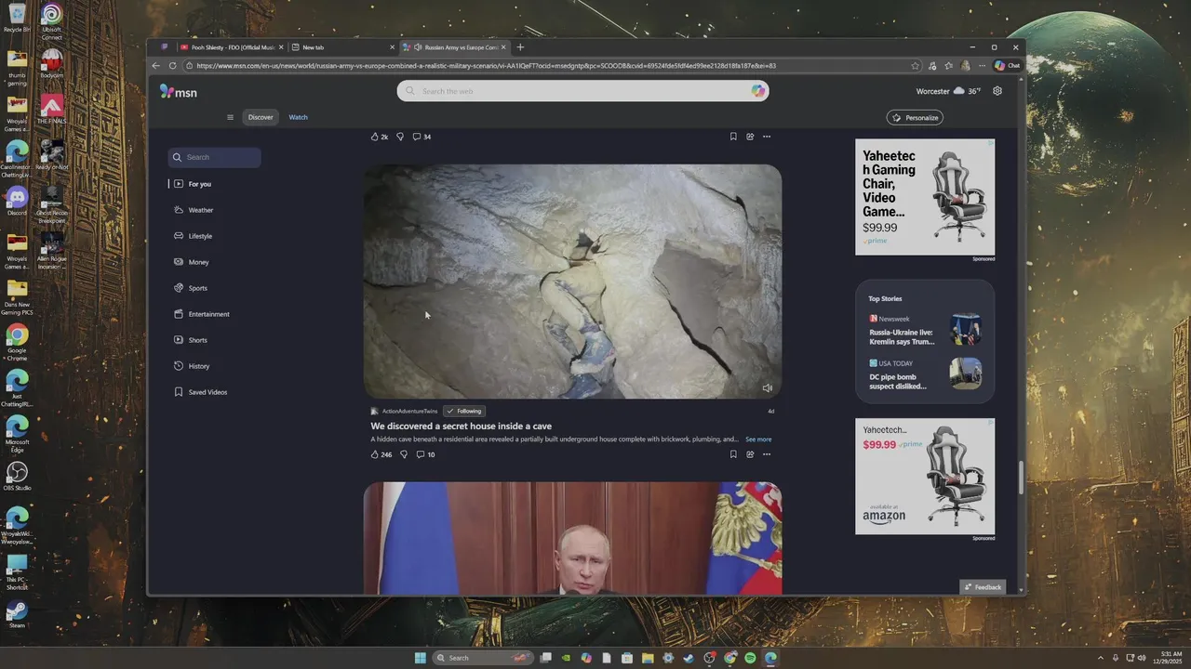Viewport: 1191px width, 669px height.
Task: Open MSN settings gear icon
Action: point(997,91)
